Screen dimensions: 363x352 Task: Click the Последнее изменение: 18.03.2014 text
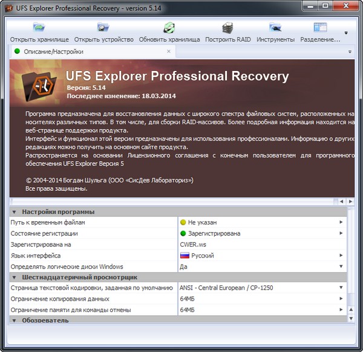click(x=122, y=96)
